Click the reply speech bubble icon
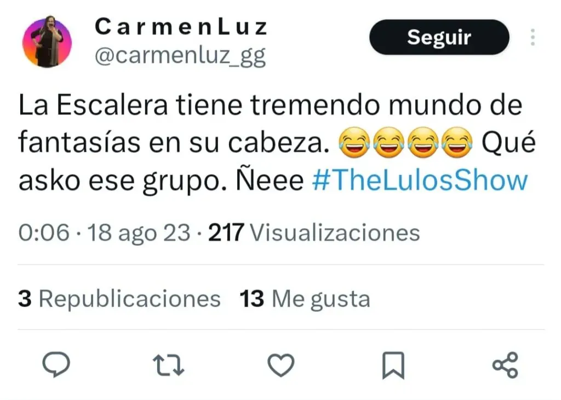Image resolution: width=561 pixels, height=400 pixels. tap(56, 364)
